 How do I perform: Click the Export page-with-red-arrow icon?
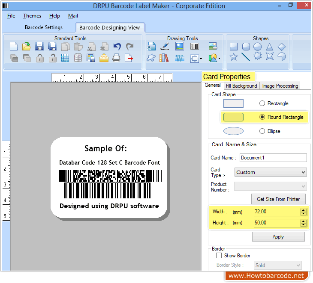pos(129,58)
